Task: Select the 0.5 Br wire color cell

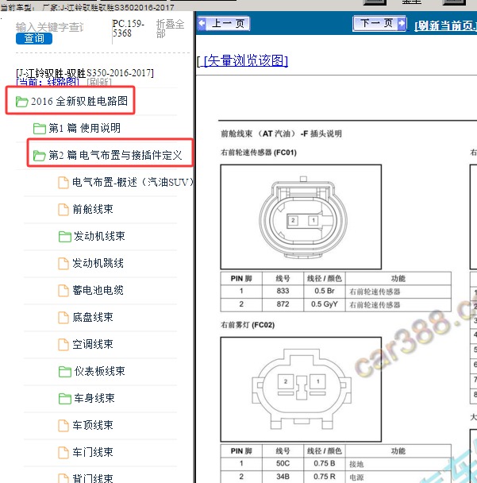Action: click(325, 291)
